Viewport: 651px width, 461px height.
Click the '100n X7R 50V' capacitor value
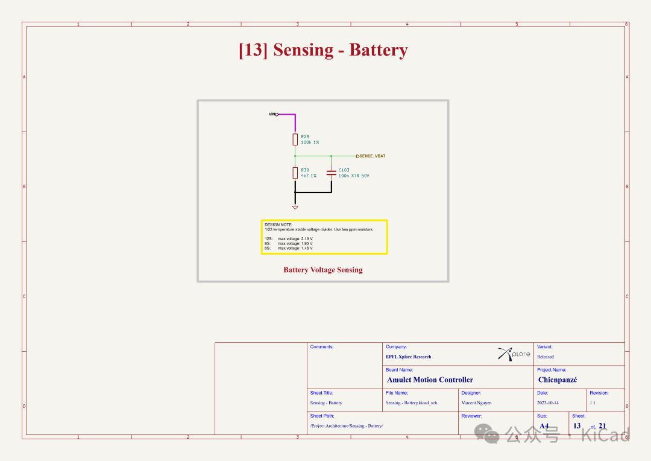point(354,176)
